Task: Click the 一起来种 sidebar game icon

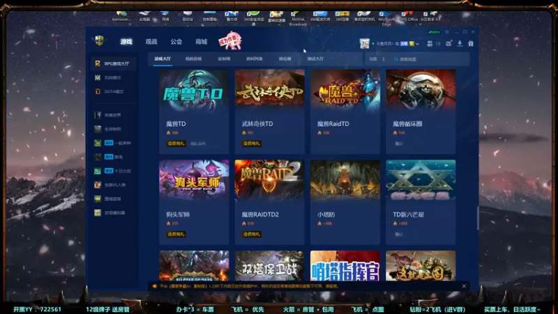Action: (98, 143)
